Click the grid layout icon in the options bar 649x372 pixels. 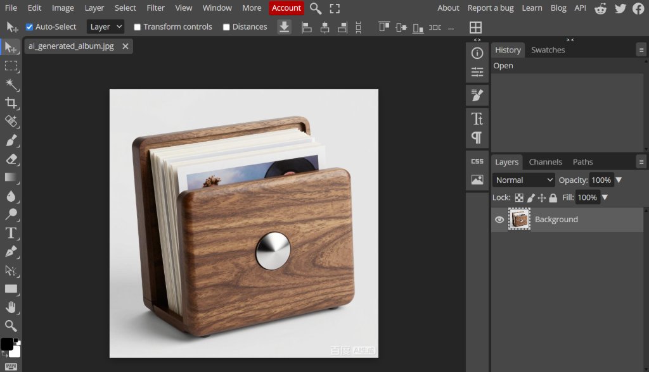[475, 27]
